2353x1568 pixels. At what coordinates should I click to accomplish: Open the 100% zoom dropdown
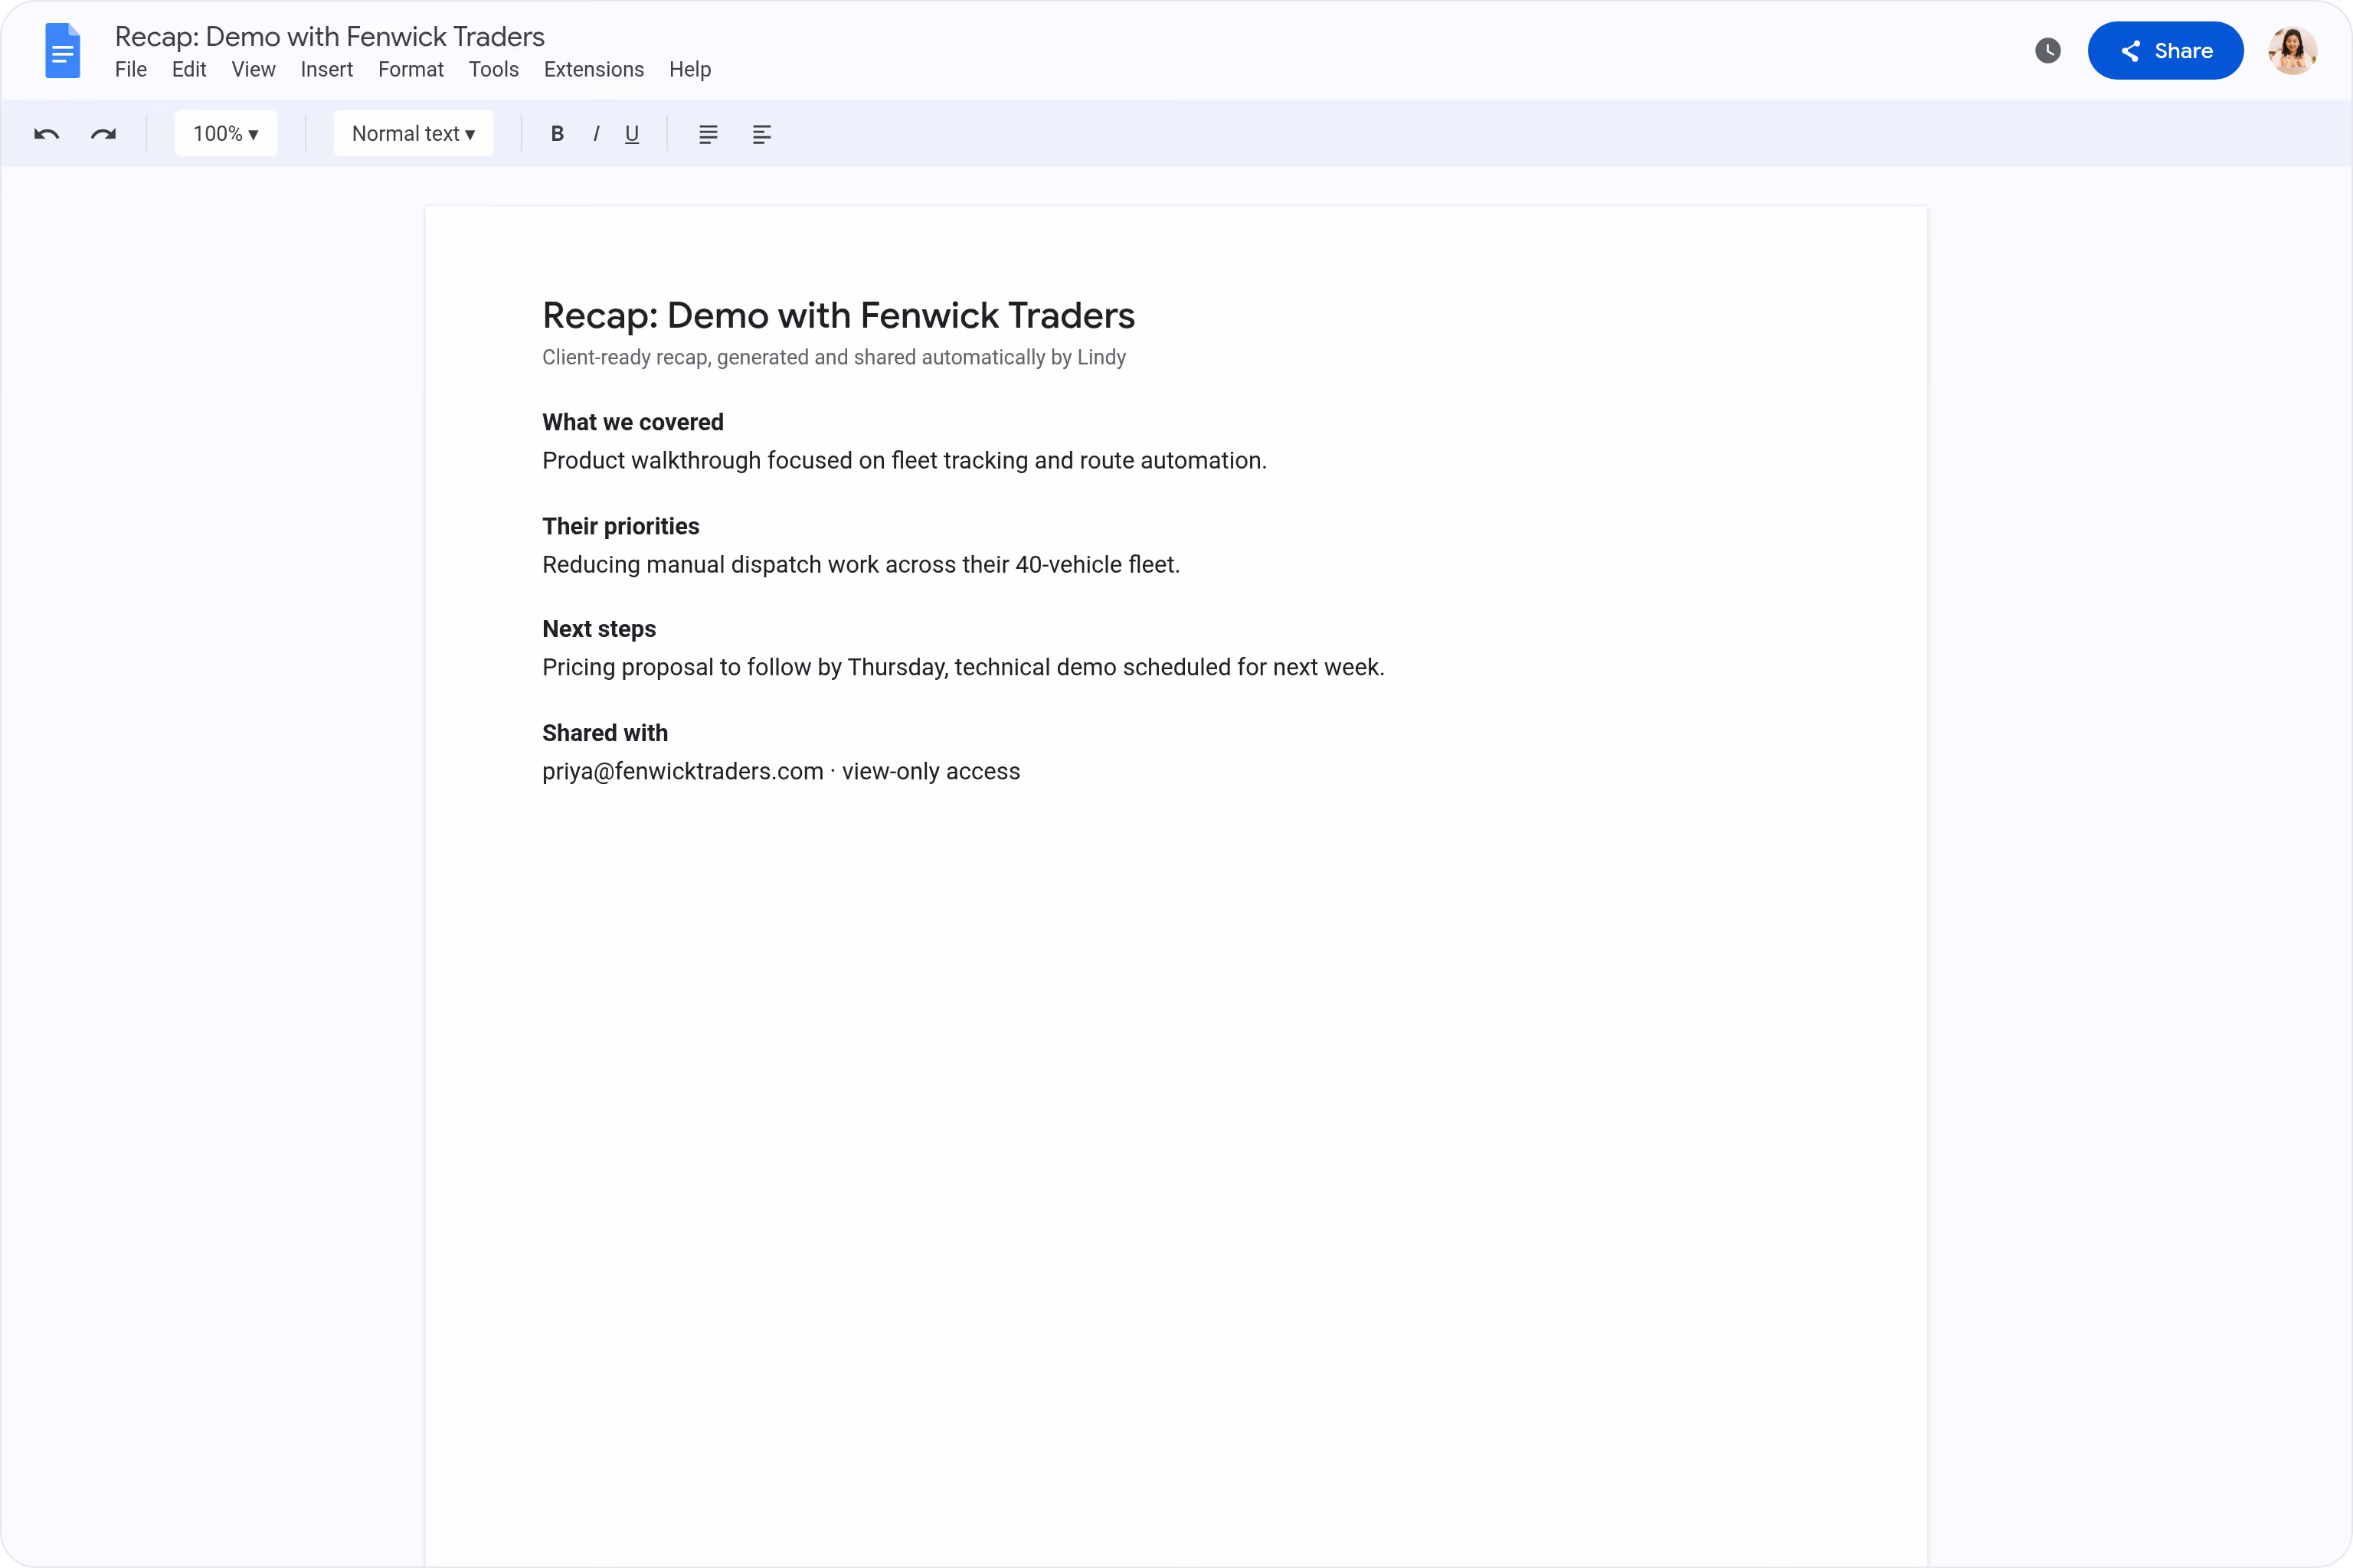[x=225, y=134]
